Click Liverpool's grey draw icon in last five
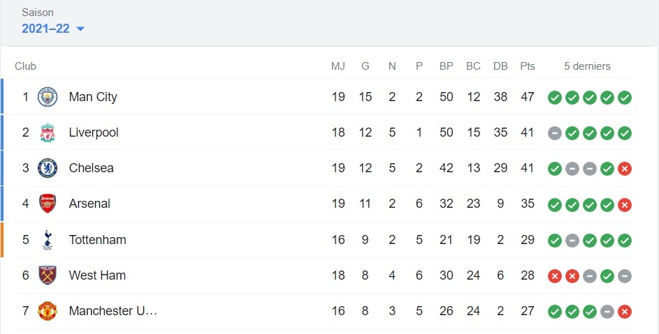Screen dimensions: 659x334 point(555,133)
